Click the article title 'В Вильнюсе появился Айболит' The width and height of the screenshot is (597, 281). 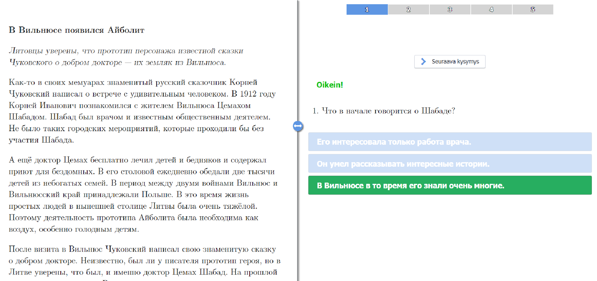77,30
